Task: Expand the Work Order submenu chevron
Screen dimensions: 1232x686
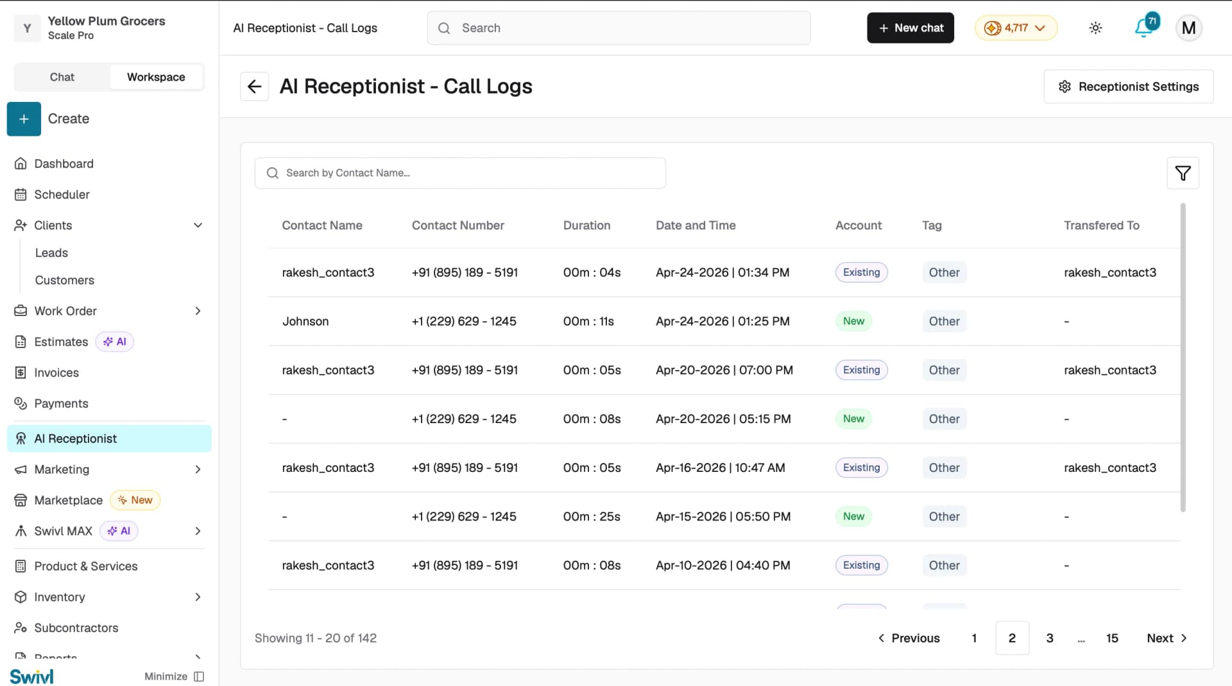Action: tap(198, 311)
